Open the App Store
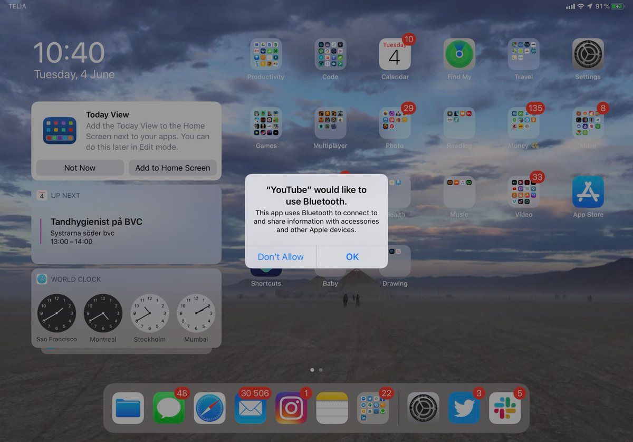 pos(588,192)
